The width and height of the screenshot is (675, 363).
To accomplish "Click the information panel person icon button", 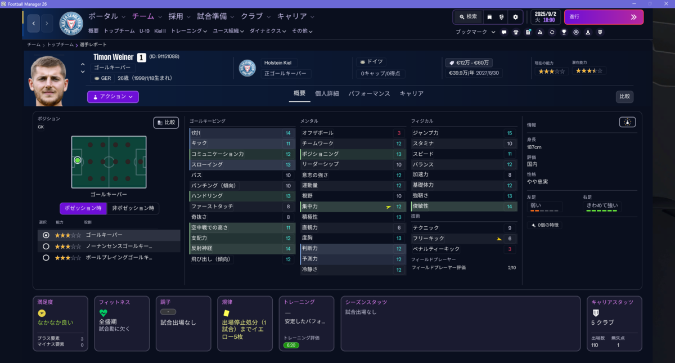I will pos(627,122).
